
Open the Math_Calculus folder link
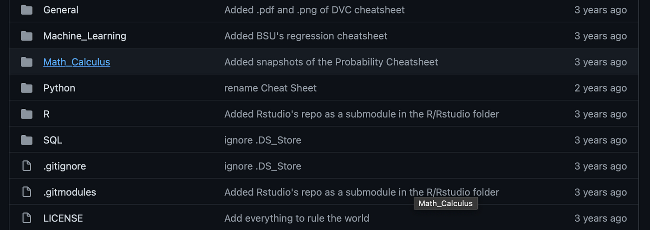tap(77, 62)
